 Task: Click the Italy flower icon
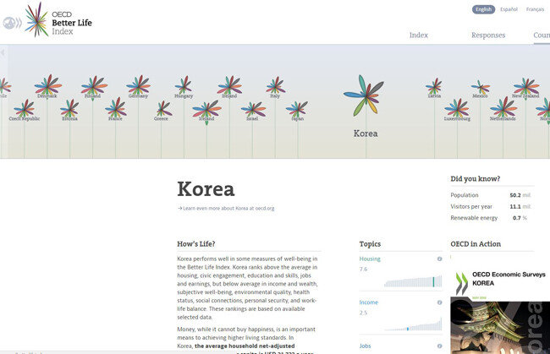(275, 85)
